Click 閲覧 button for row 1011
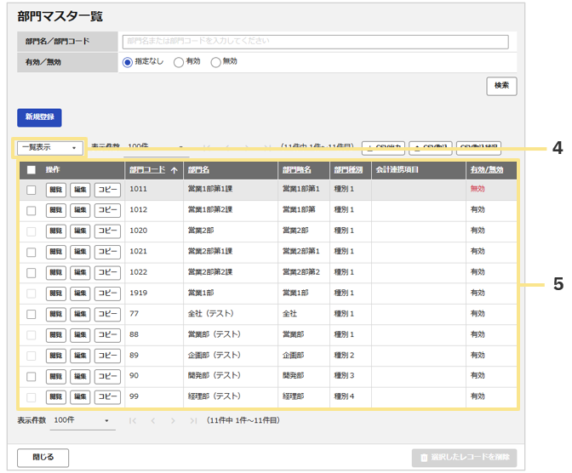This screenshot has height=473, width=572. (x=56, y=190)
